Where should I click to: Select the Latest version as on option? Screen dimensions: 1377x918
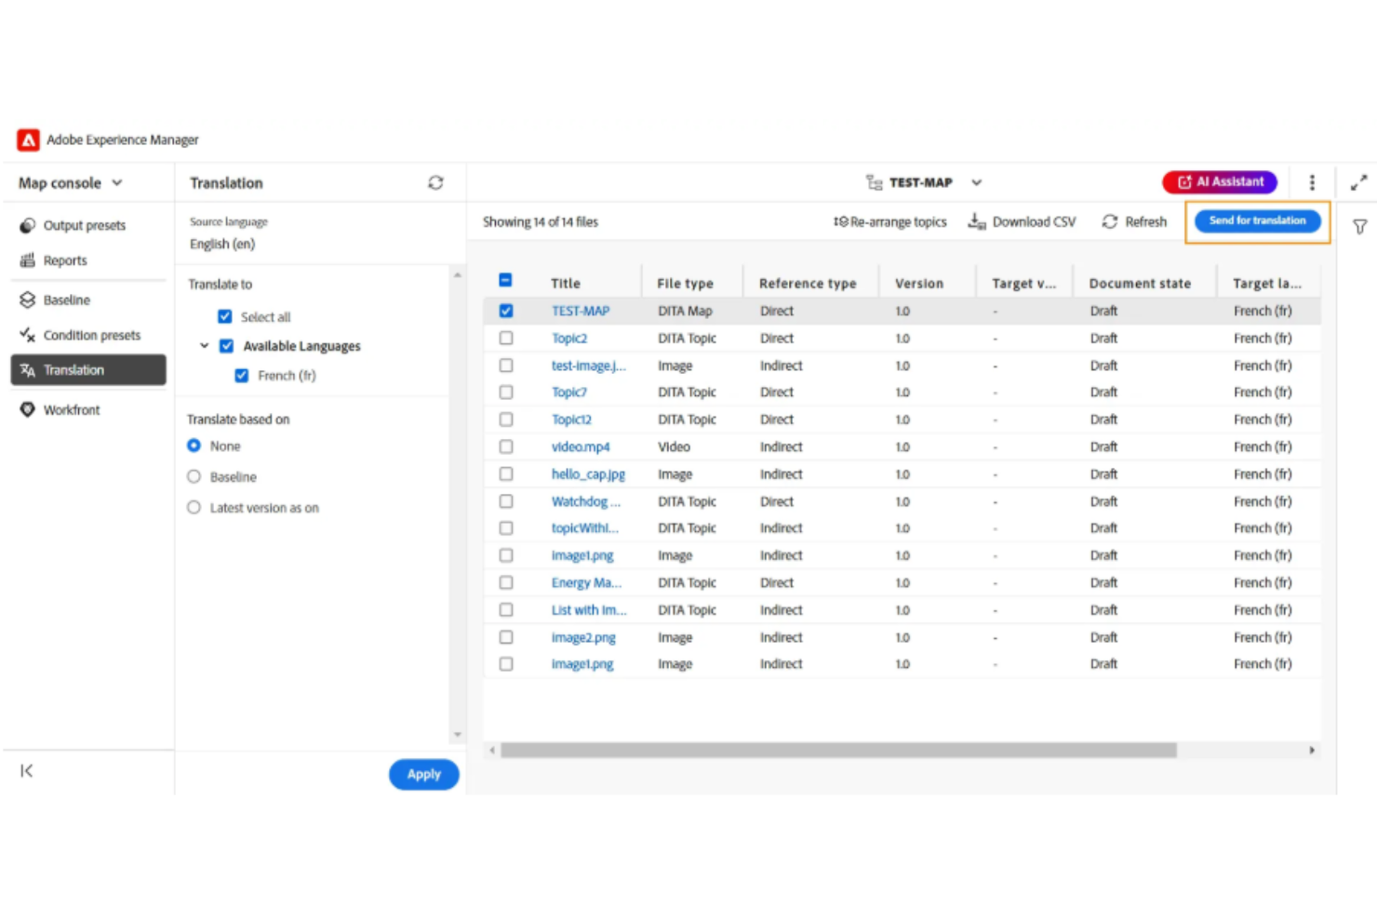[194, 508]
